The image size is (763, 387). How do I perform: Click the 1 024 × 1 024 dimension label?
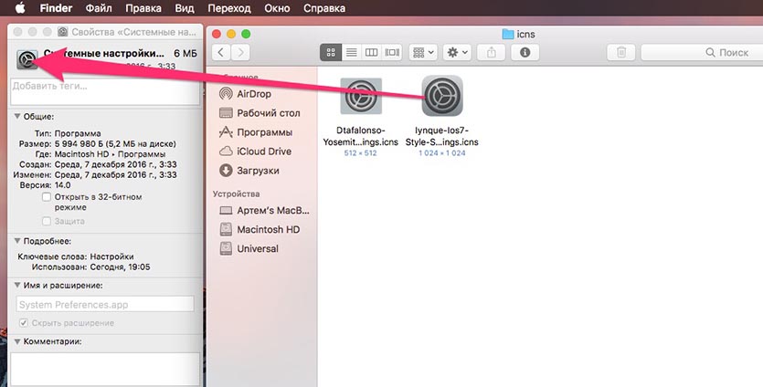[442, 153]
